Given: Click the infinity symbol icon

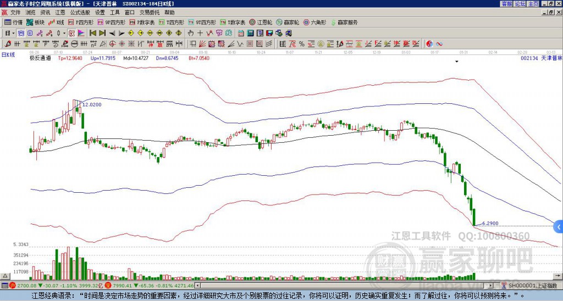Looking at the screenshot, I should (x=440, y=43).
